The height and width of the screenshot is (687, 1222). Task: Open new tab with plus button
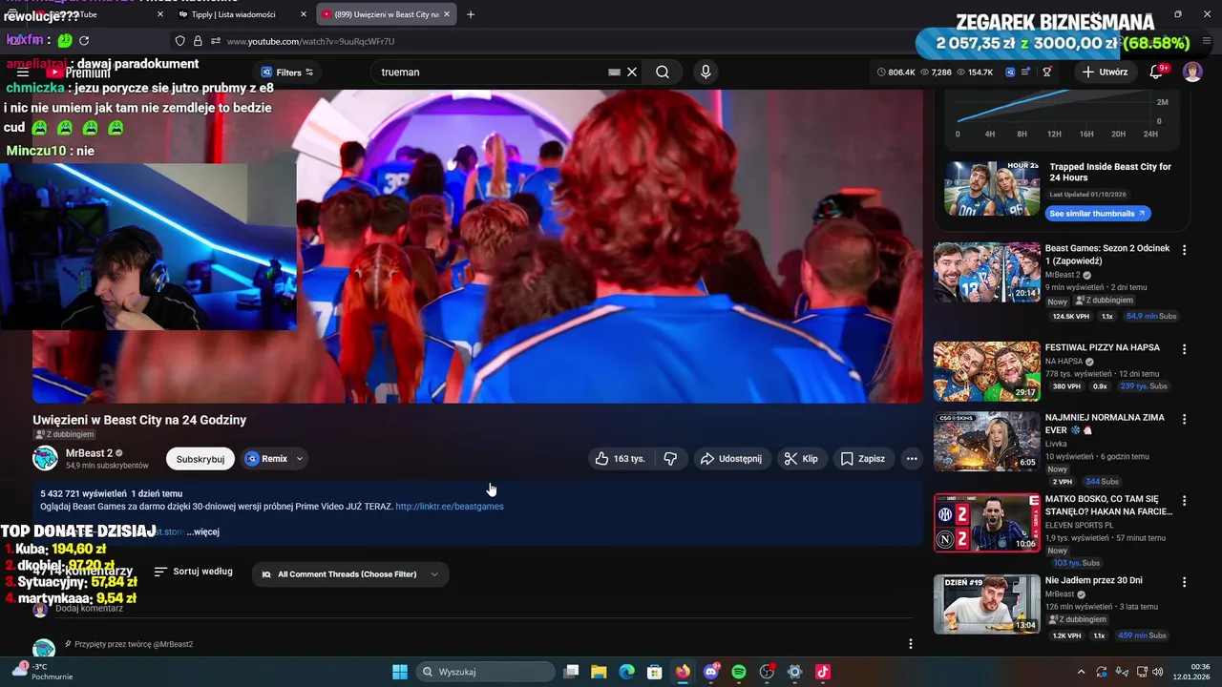[x=470, y=14]
